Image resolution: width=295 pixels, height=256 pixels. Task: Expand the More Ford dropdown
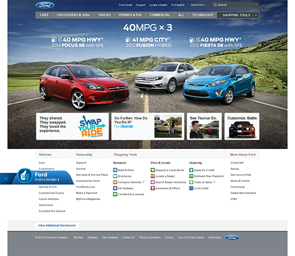coord(198,5)
